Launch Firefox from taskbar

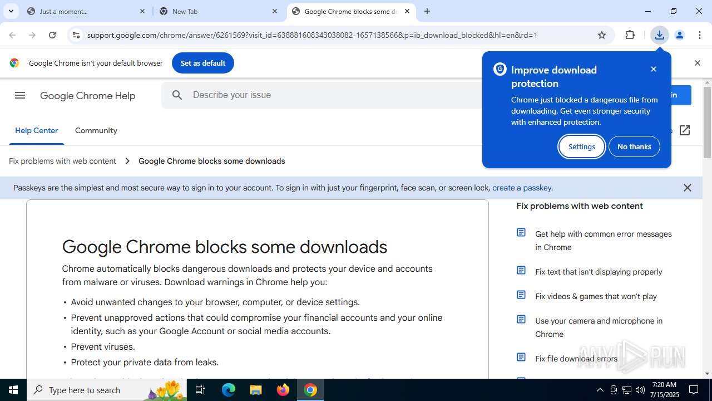283,390
